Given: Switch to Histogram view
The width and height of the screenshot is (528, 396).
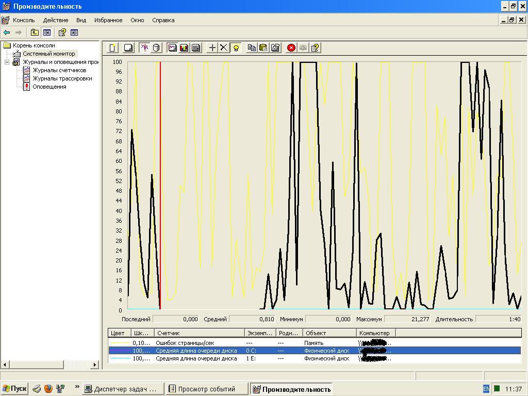Looking at the screenshot, I should 184,48.
